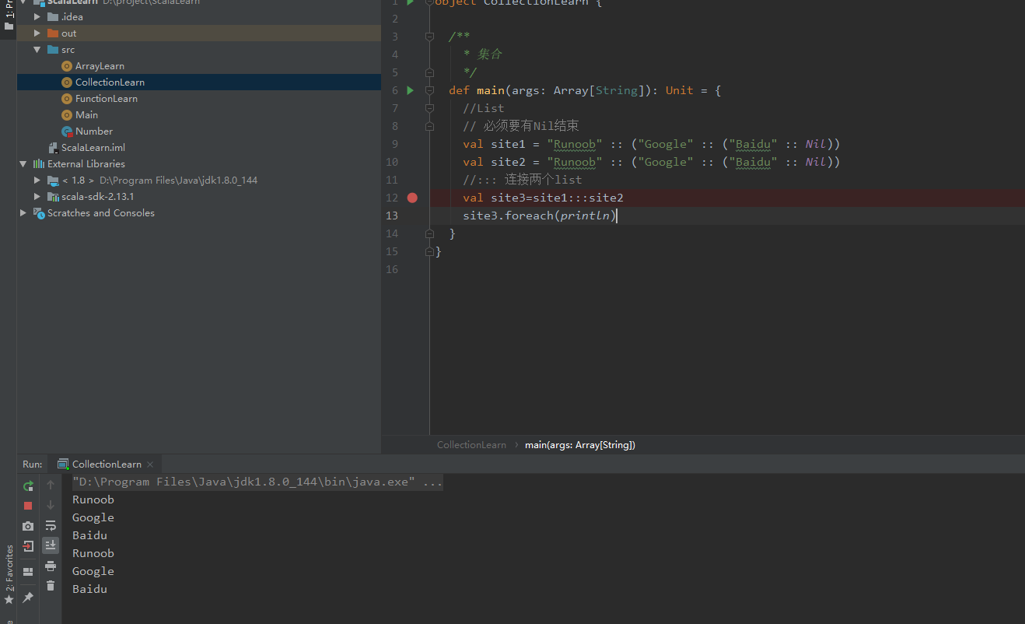Click line number 13 in gutter

(x=391, y=216)
